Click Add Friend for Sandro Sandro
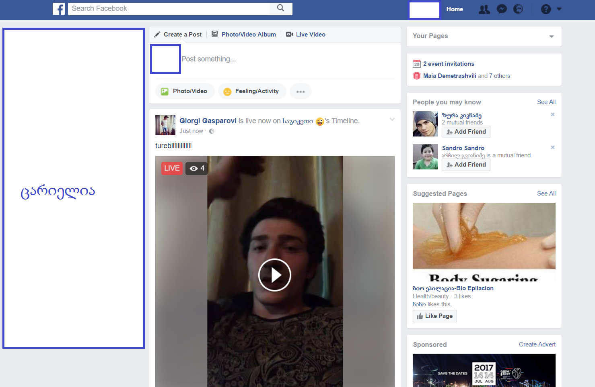The height and width of the screenshot is (387, 595). [x=466, y=165]
